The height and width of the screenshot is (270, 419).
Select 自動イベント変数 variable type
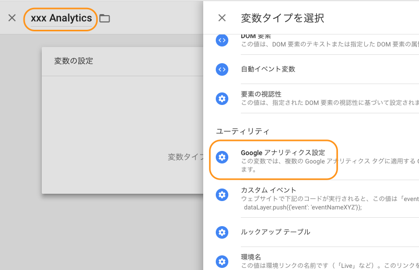[268, 69]
